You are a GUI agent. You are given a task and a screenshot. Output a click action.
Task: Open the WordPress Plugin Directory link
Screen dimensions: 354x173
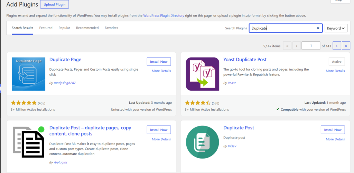[x=164, y=16]
